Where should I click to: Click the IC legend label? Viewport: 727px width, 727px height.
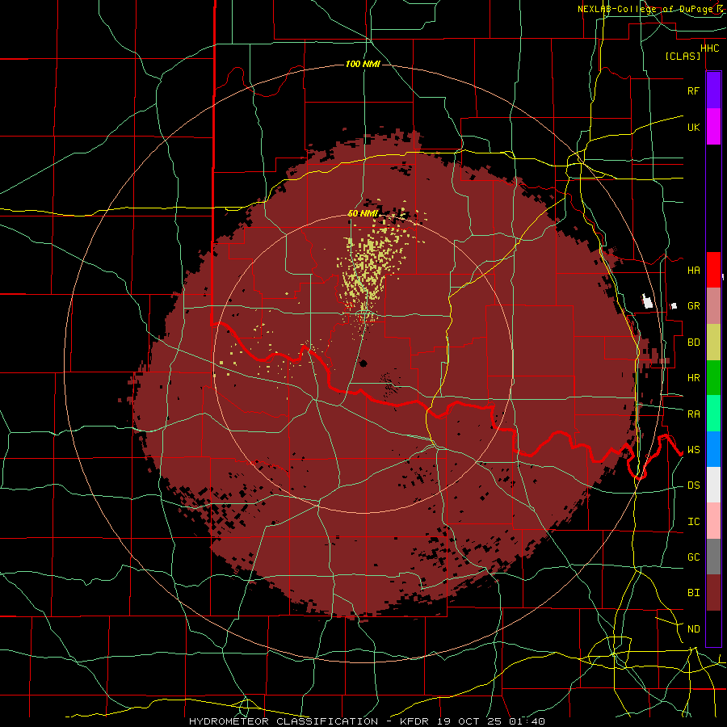pyautogui.click(x=693, y=522)
